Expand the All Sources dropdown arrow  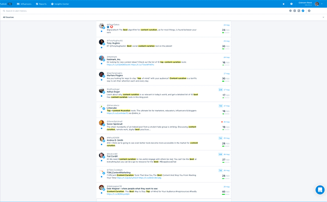point(323,17)
